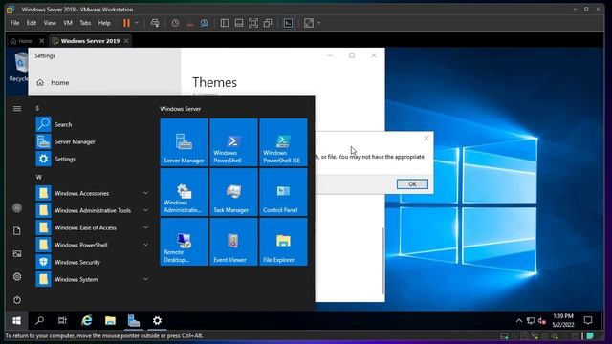The width and height of the screenshot is (612, 344).
Task: Open the Action Center notification icon
Action: [588, 321]
